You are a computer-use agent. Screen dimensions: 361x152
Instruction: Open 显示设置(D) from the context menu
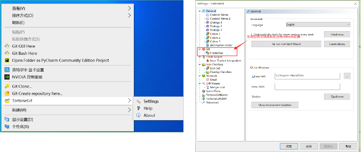(22, 120)
